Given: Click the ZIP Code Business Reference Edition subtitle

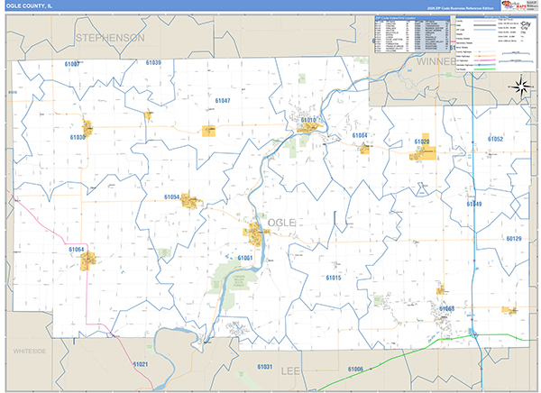Looking at the screenshot, I should click(460, 8).
